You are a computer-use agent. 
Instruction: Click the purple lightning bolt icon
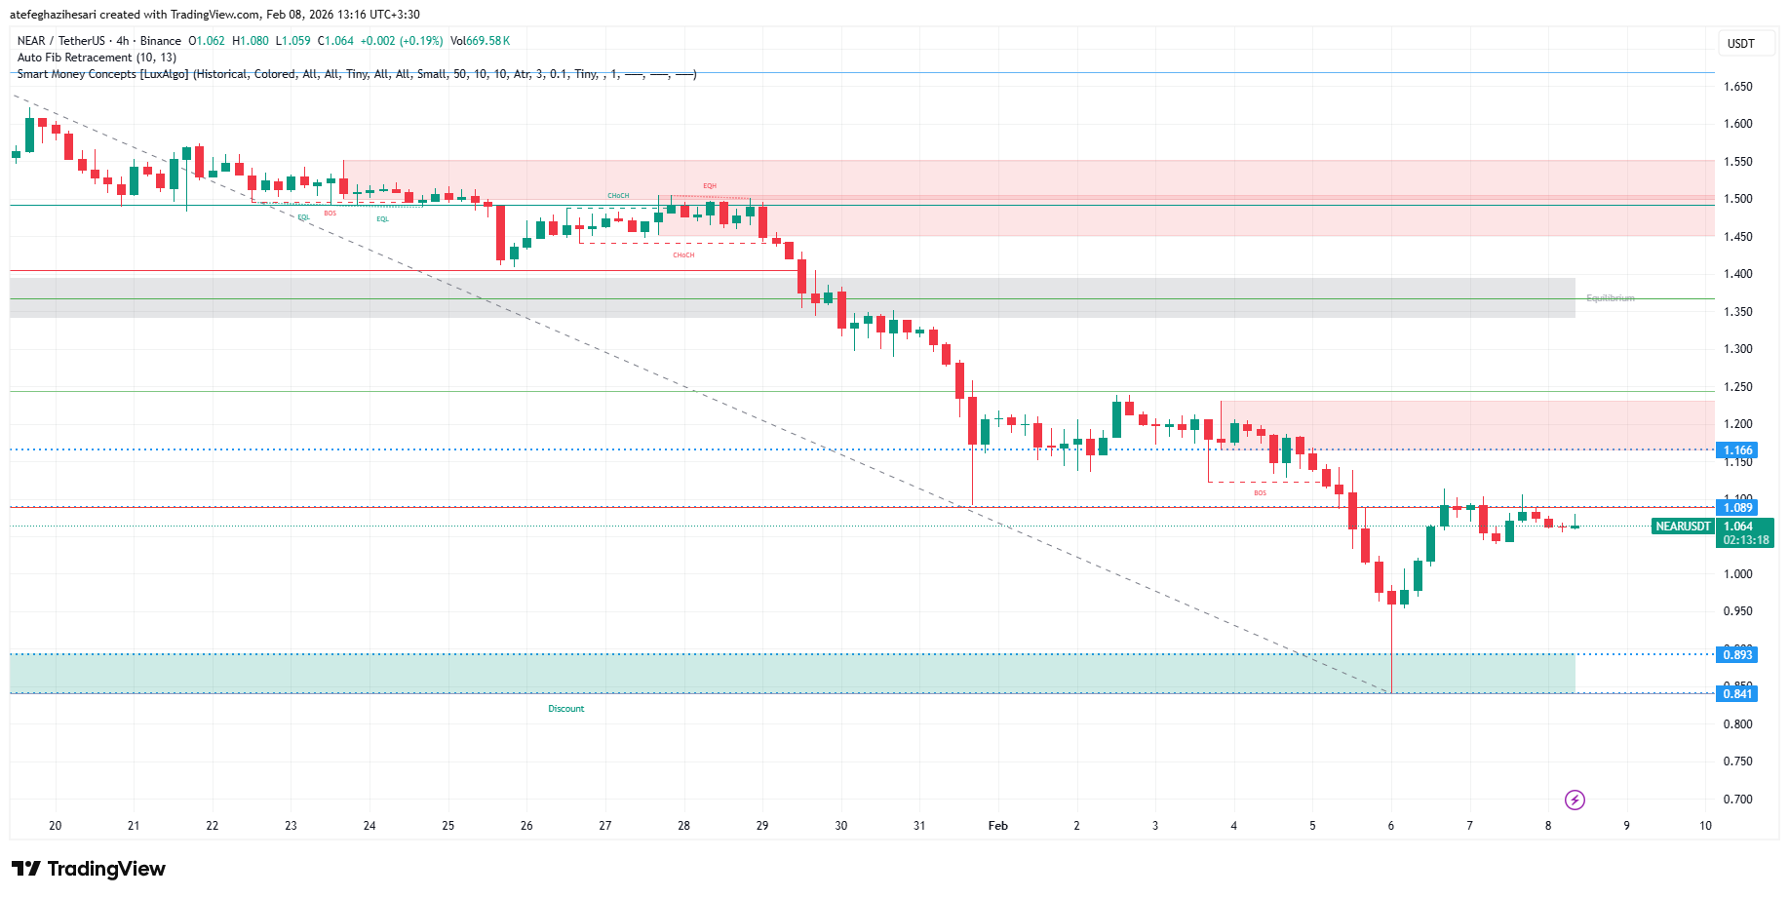[x=1575, y=800]
